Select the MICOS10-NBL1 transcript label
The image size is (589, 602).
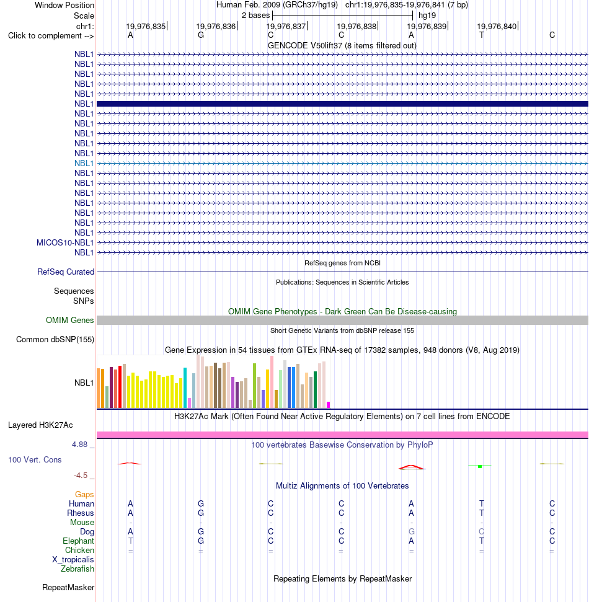(65, 242)
